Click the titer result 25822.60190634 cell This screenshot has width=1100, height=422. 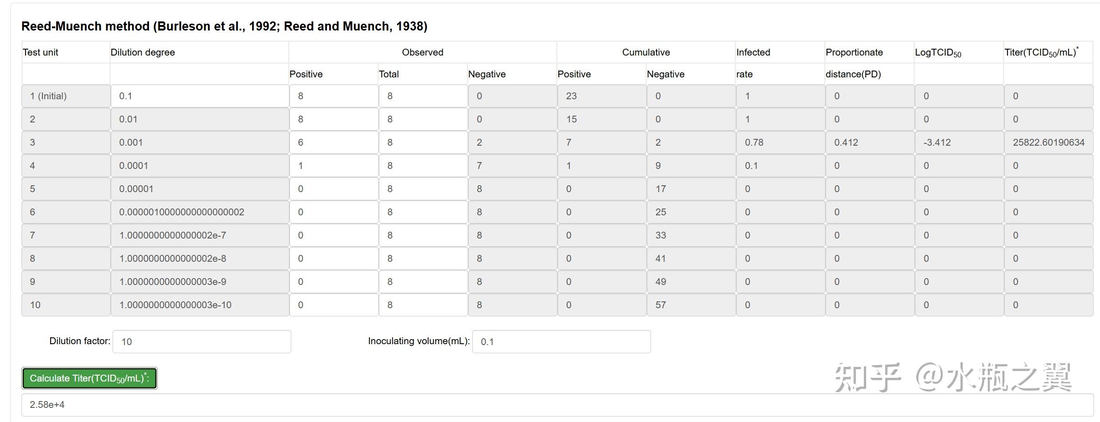pos(1048,142)
